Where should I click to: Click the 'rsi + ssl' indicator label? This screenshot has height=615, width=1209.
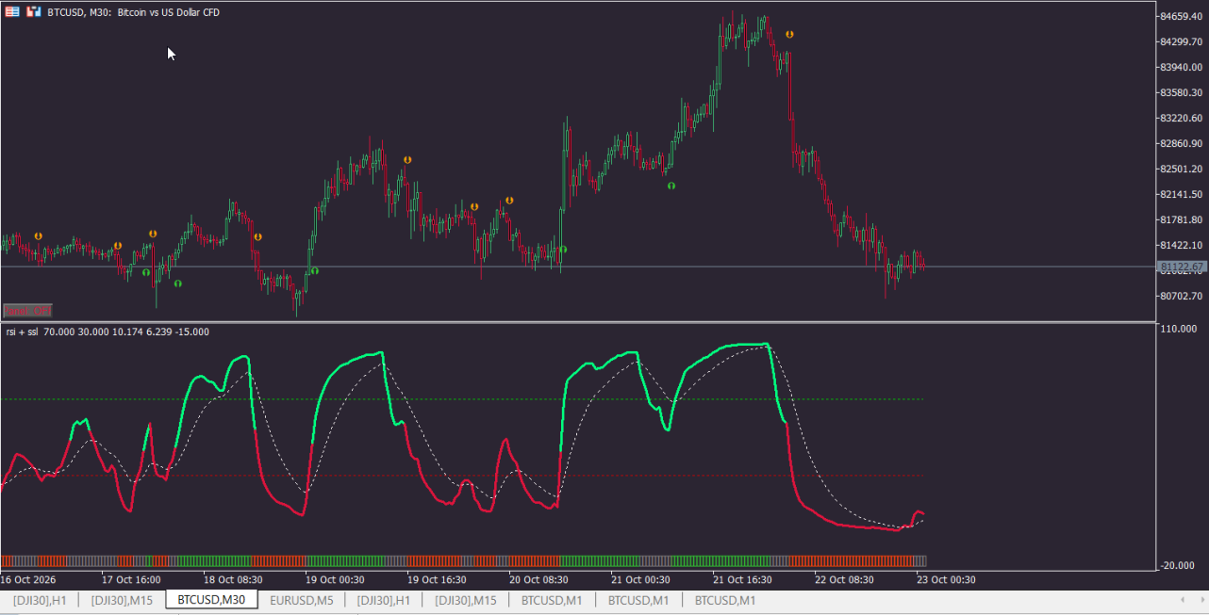[x=22, y=332]
